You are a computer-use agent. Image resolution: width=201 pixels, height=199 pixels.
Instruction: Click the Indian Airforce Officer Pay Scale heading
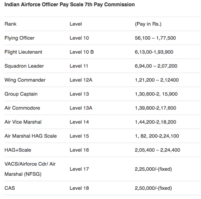click(x=70, y=5)
